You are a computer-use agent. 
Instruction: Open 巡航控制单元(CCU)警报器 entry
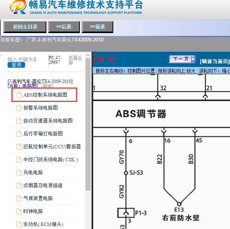tap(52, 146)
